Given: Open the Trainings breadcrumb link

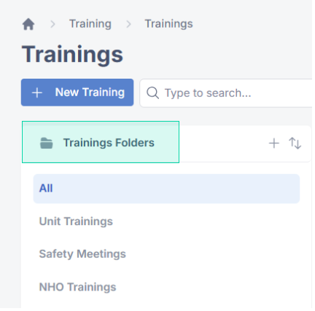Looking at the screenshot, I should click(x=168, y=24).
